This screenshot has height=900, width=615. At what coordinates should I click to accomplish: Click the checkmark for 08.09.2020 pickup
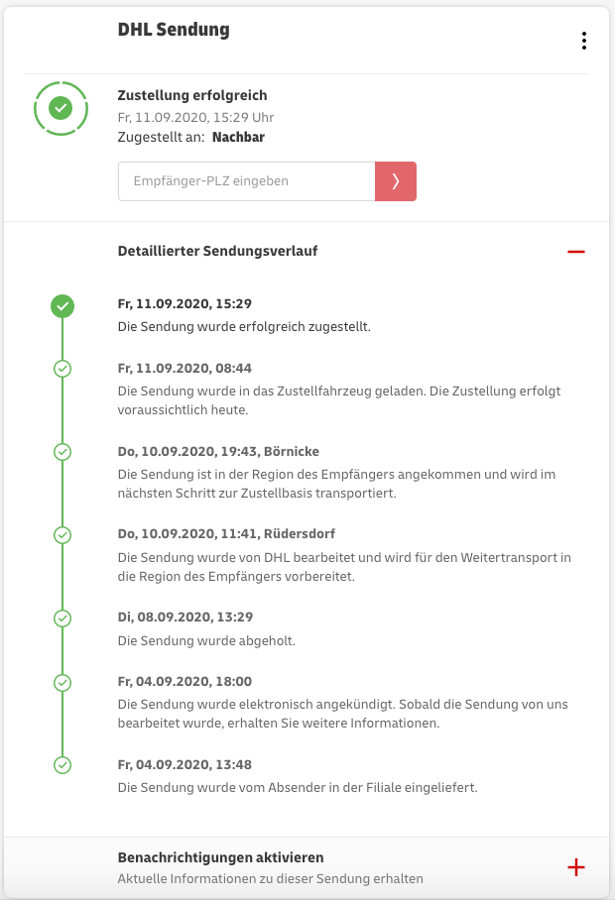pyautogui.click(x=62, y=618)
